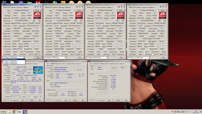This screenshot has height=114, width=202.
Task: Click Validate button in CPU-Z Mainboard window
Action: click(74, 100)
